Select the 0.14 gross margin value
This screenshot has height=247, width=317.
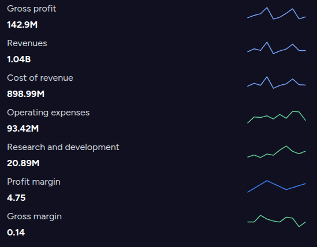click(16, 233)
